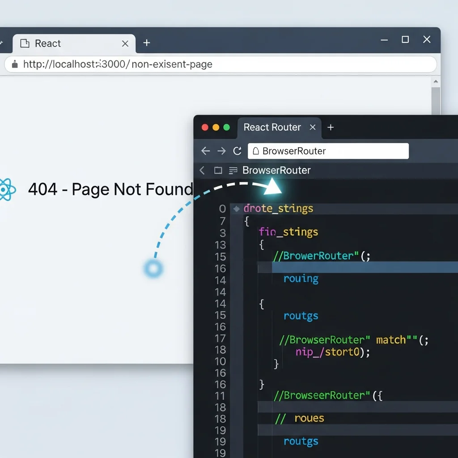The width and height of the screenshot is (458, 458).
Task: Click the lock icon beside BrowserRouter text
Action: (x=255, y=151)
